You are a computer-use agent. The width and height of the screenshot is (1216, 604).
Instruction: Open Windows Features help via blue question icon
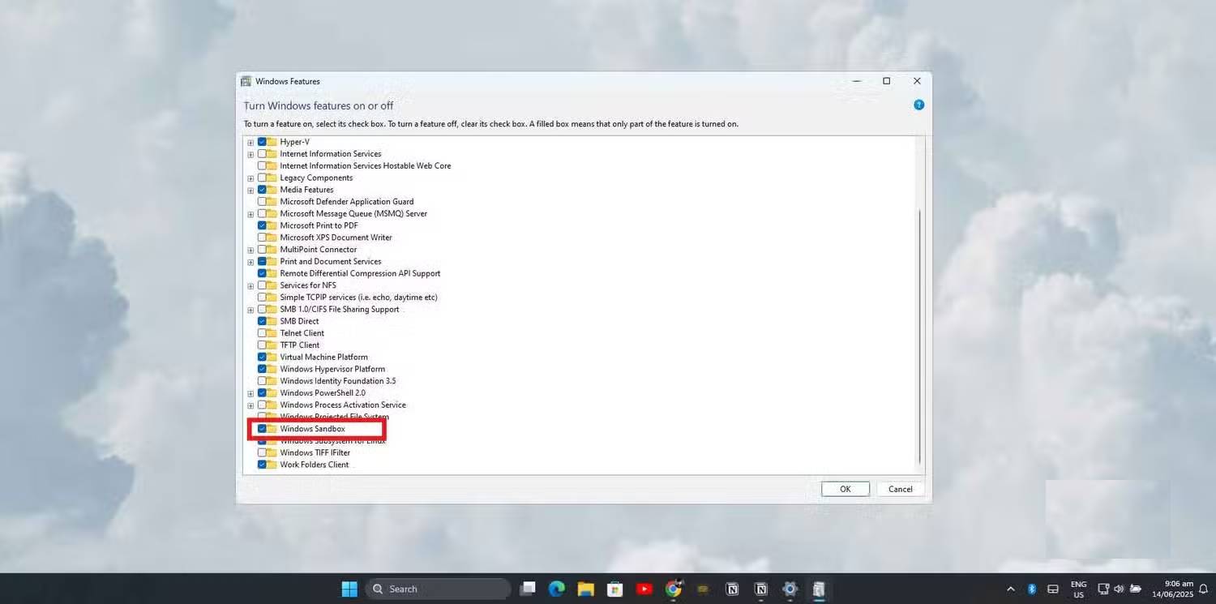click(918, 105)
